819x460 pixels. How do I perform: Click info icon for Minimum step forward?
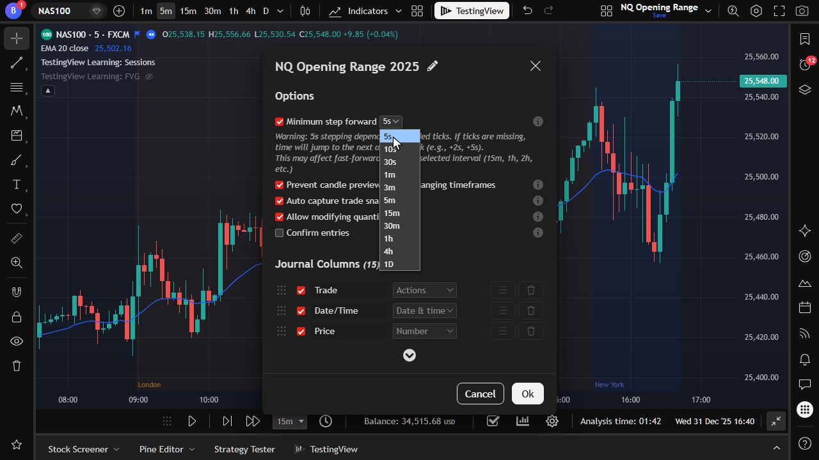(x=538, y=121)
